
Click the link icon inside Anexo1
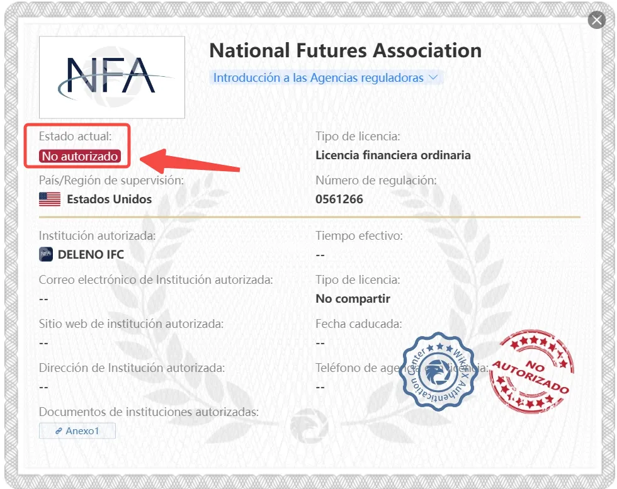[x=59, y=431]
